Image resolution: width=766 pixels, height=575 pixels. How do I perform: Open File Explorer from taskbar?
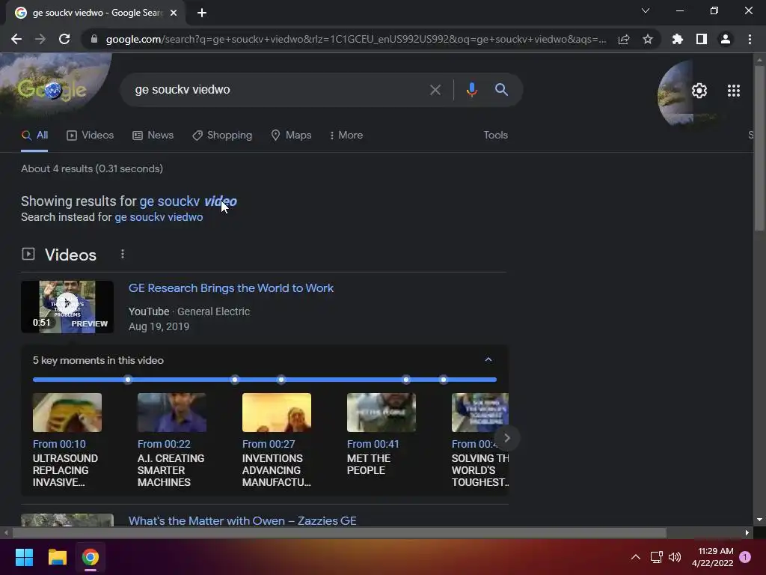(x=57, y=557)
